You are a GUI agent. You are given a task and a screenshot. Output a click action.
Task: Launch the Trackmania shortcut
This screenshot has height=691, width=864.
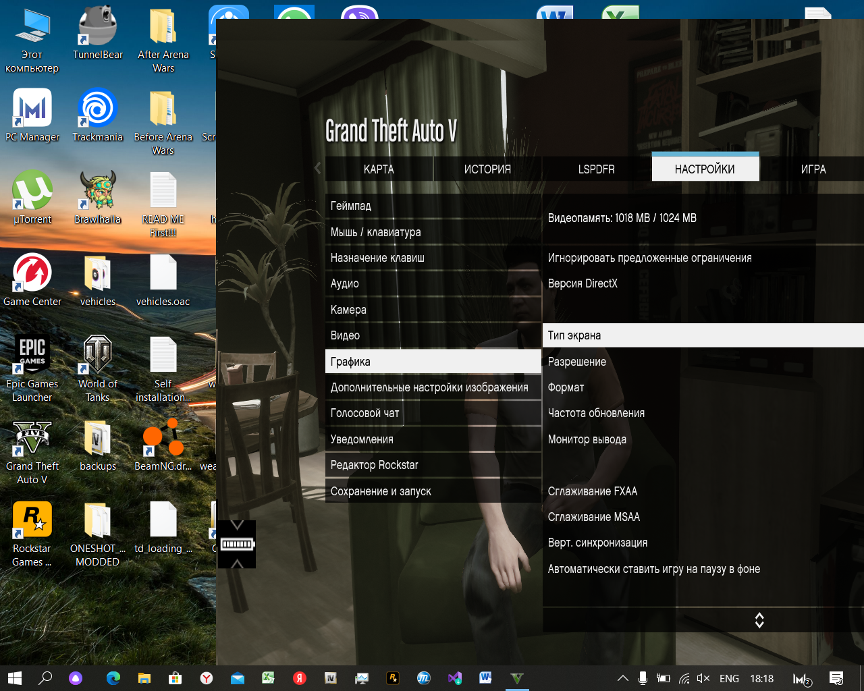point(98,116)
